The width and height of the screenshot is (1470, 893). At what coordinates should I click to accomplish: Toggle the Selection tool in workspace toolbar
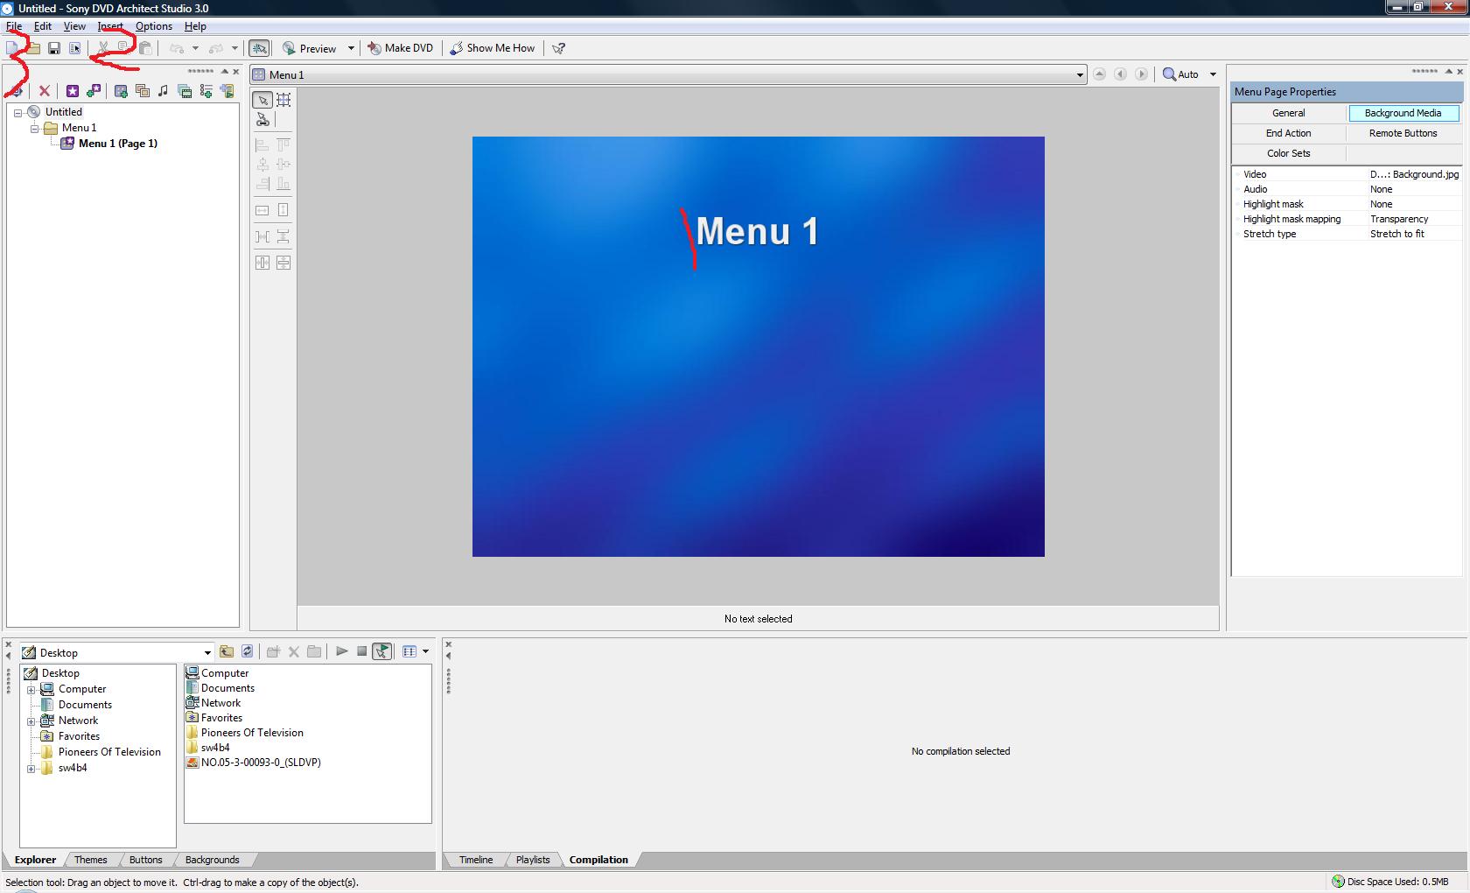262,100
